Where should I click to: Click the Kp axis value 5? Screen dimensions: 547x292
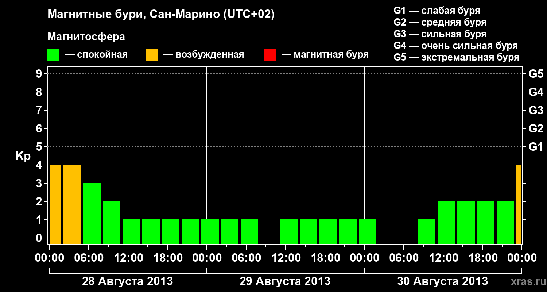tap(39, 147)
